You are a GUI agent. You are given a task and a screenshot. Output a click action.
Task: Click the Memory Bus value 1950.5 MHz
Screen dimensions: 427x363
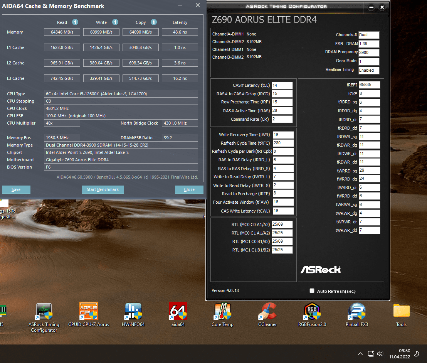62,138
